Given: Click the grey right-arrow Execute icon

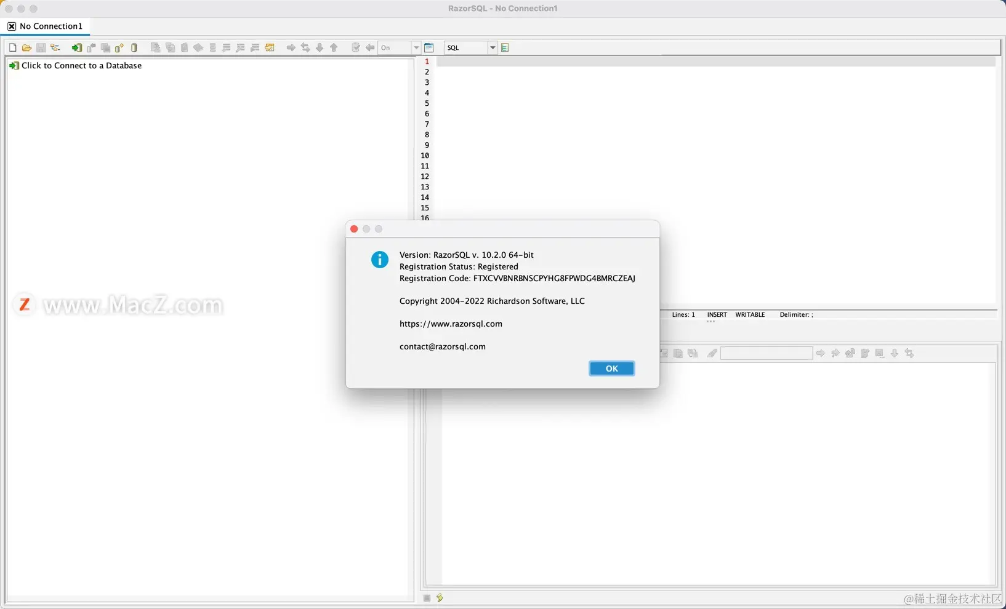Looking at the screenshot, I should click(x=291, y=47).
